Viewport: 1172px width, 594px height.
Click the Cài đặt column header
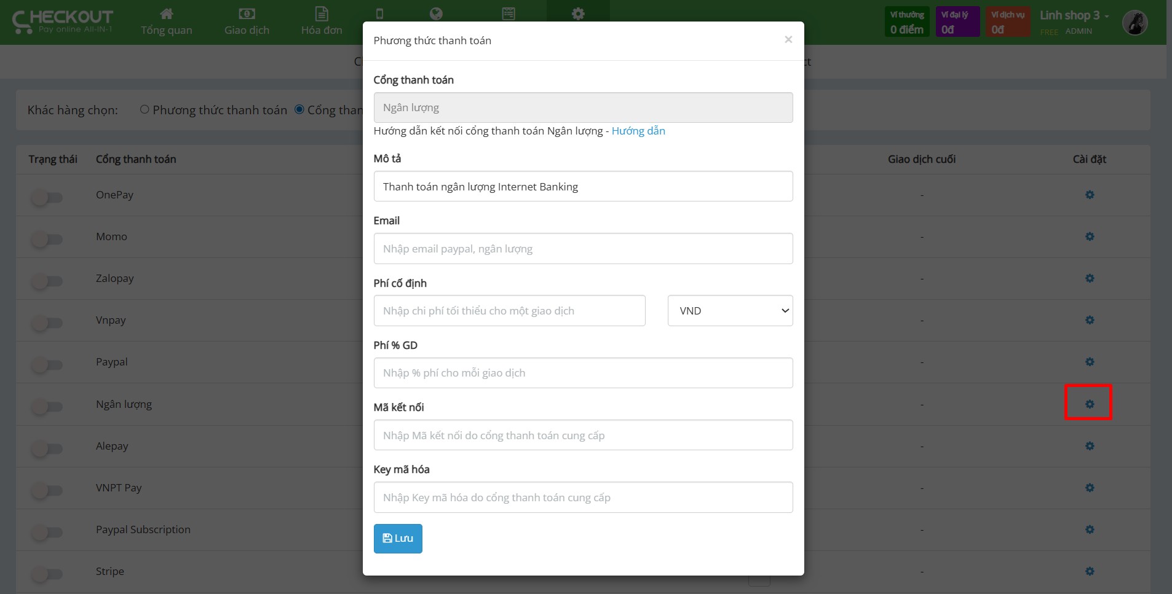point(1089,159)
